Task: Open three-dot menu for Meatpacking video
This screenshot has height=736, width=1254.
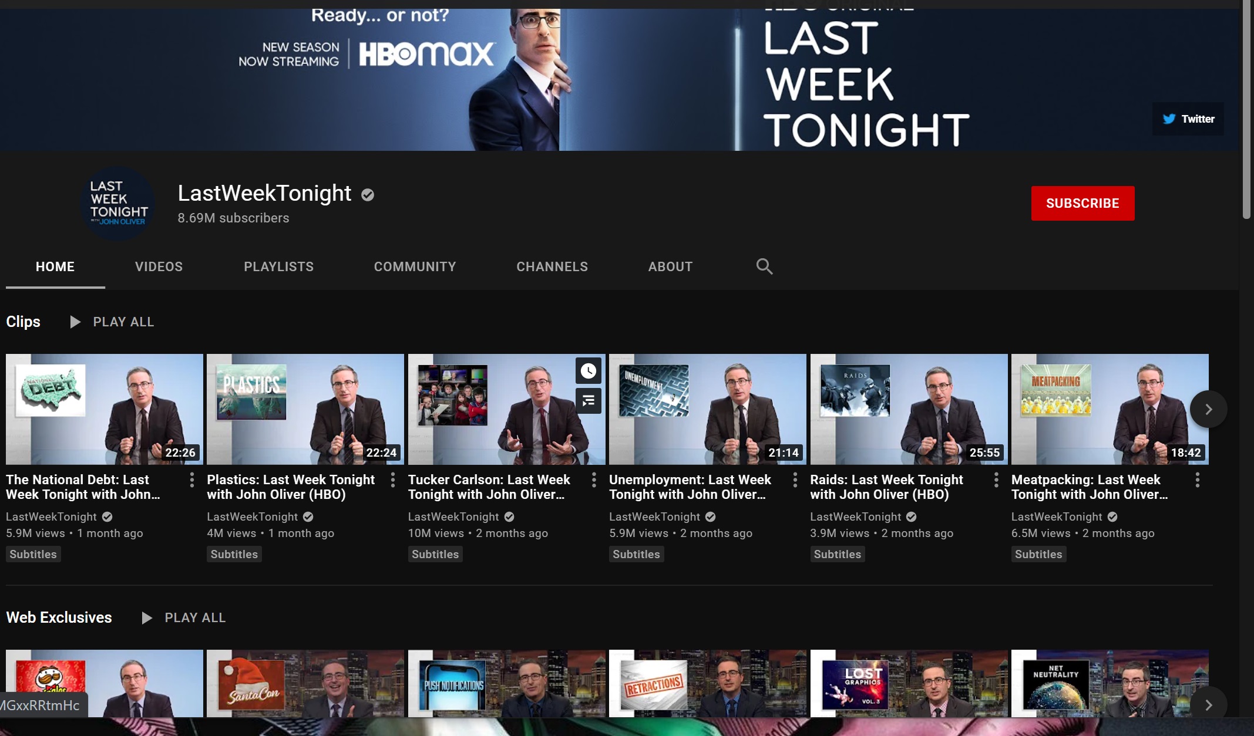Action: [x=1198, y=480]
